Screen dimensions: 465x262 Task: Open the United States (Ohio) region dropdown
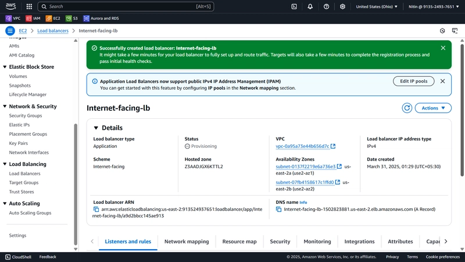[x=377, y=6]
